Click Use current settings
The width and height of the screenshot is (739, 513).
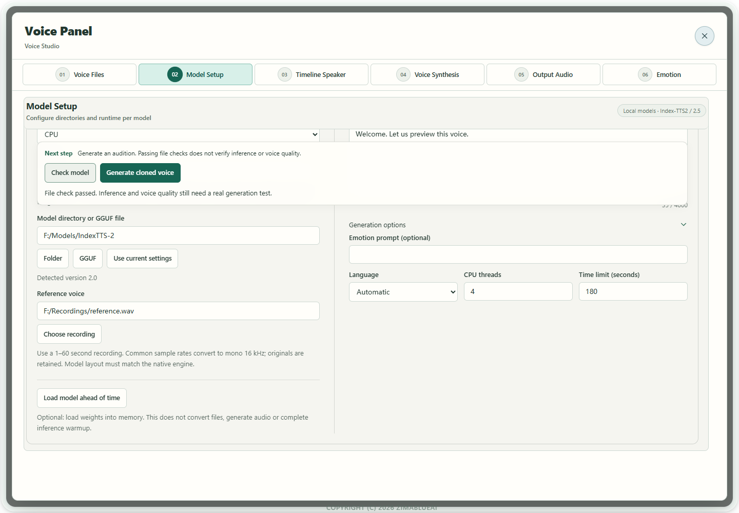point(143,259)
